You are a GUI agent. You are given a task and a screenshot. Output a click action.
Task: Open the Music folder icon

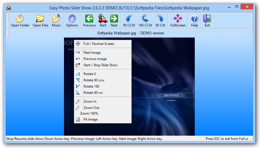[56, 18]
